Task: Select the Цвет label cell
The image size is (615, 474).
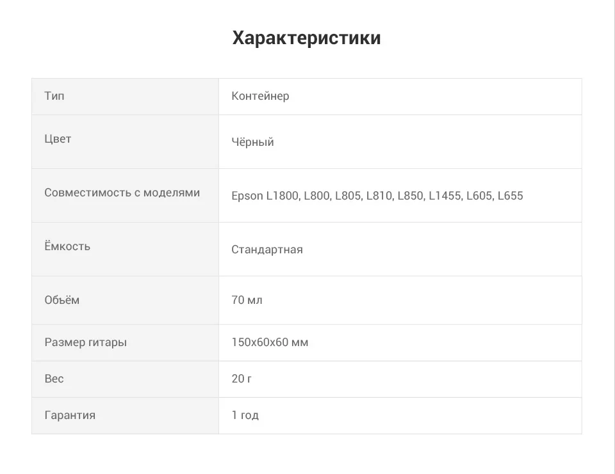Action: (125, 142)
